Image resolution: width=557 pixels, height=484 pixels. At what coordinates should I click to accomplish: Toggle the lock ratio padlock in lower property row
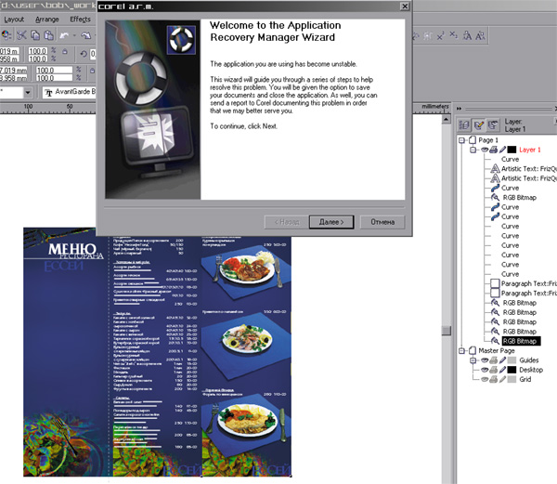[x=92, y=71]
